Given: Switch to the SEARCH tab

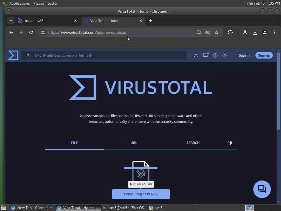Looking at the screenshot, I should (193, 143).
